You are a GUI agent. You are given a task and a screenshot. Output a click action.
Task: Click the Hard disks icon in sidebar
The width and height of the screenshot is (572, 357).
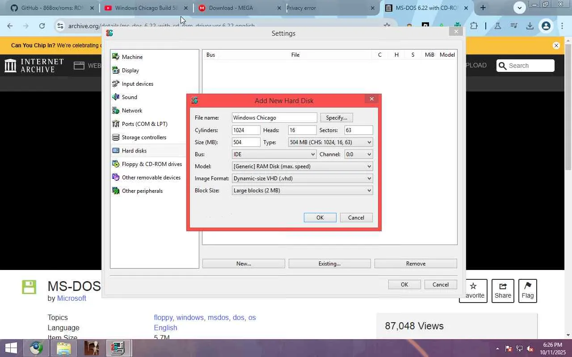pos(116,150)
